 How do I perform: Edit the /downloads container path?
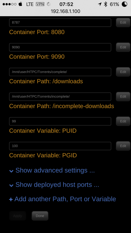click(x=123, y=72)
